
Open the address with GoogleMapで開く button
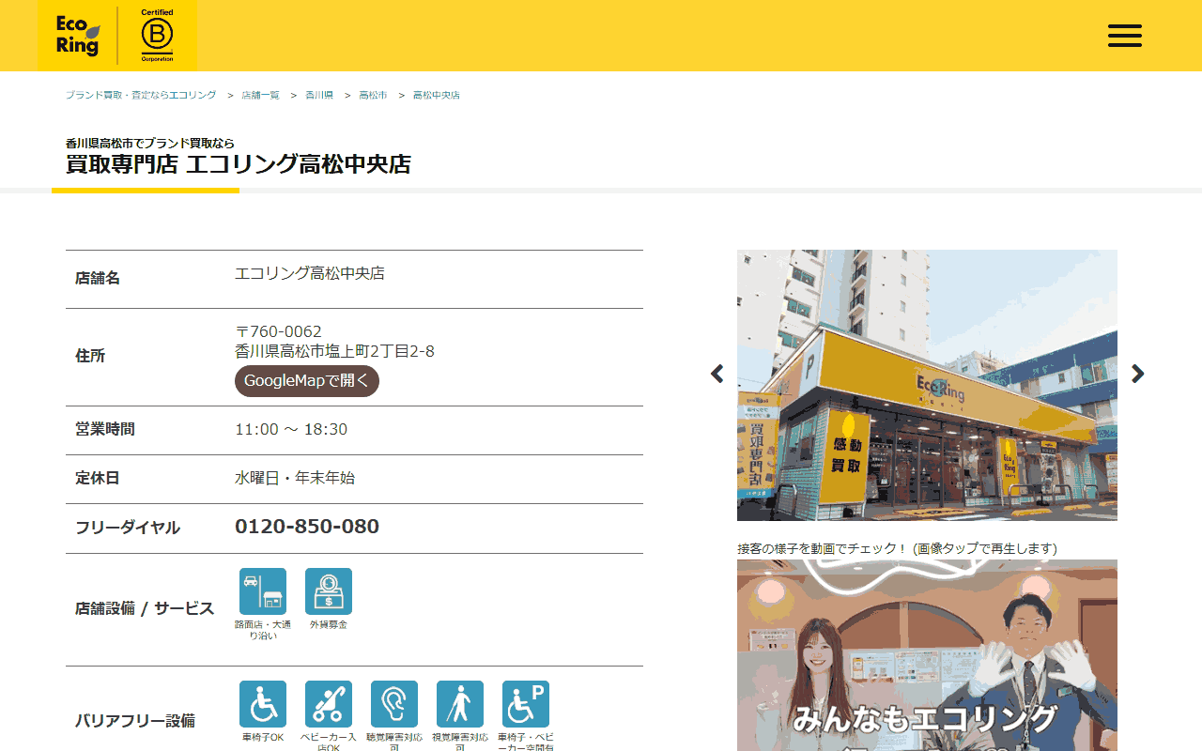tap(307, 381)
